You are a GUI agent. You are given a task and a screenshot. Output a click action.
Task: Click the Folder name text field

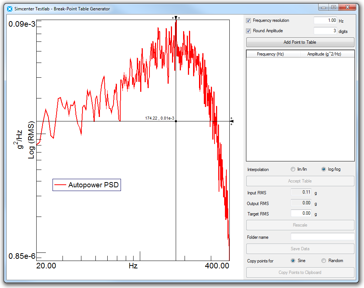pos(322,237)
